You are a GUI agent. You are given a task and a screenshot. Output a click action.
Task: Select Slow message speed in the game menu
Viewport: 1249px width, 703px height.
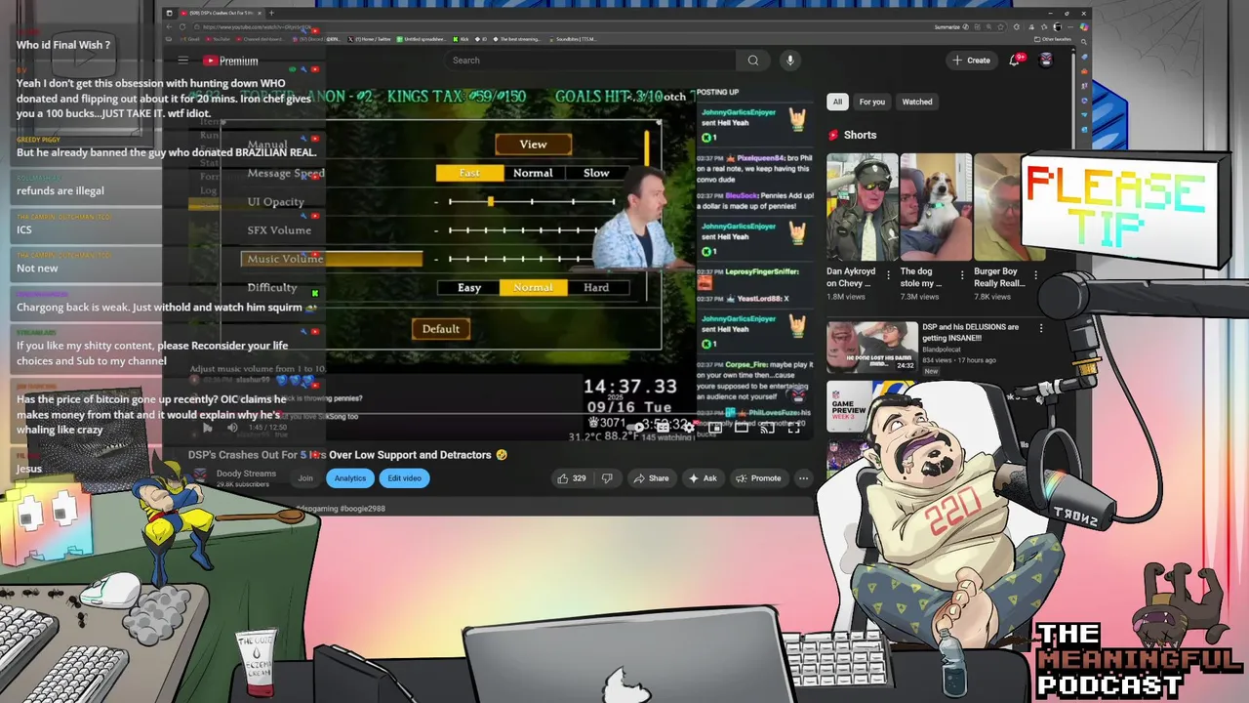point(596,173)
